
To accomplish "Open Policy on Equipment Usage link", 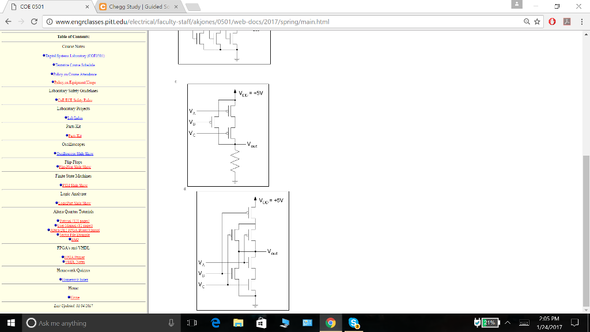I will coord(75,82).
